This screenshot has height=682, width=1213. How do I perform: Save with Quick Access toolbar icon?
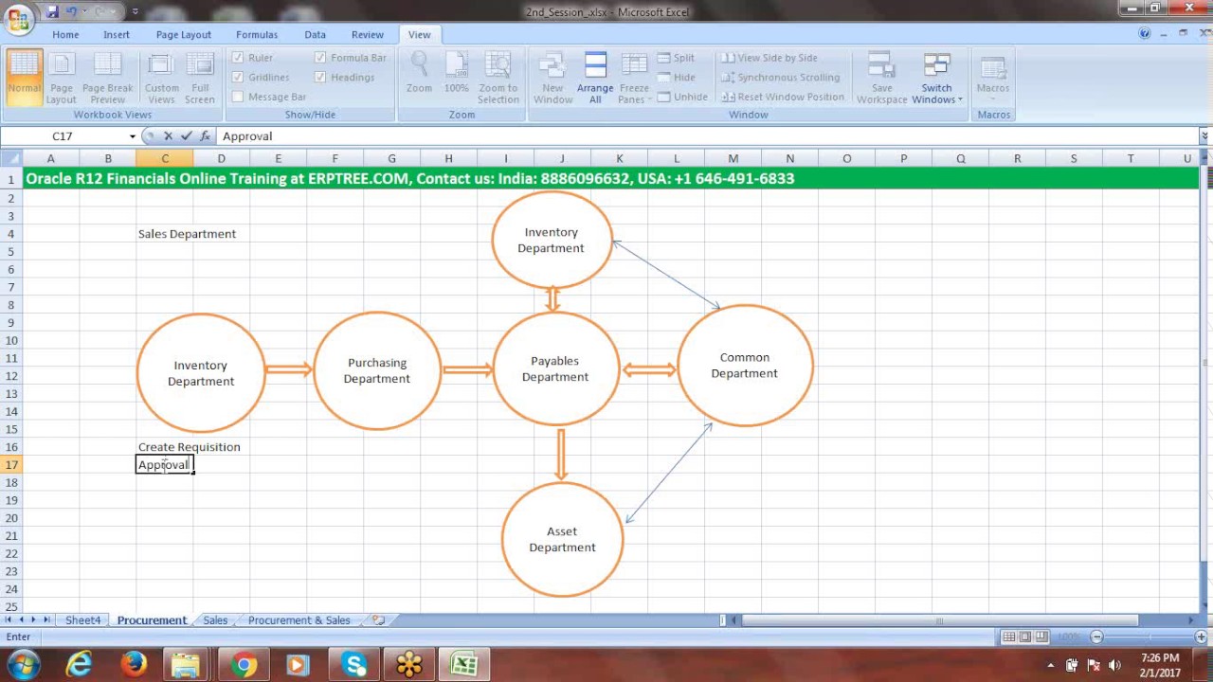tap(52, 11)
